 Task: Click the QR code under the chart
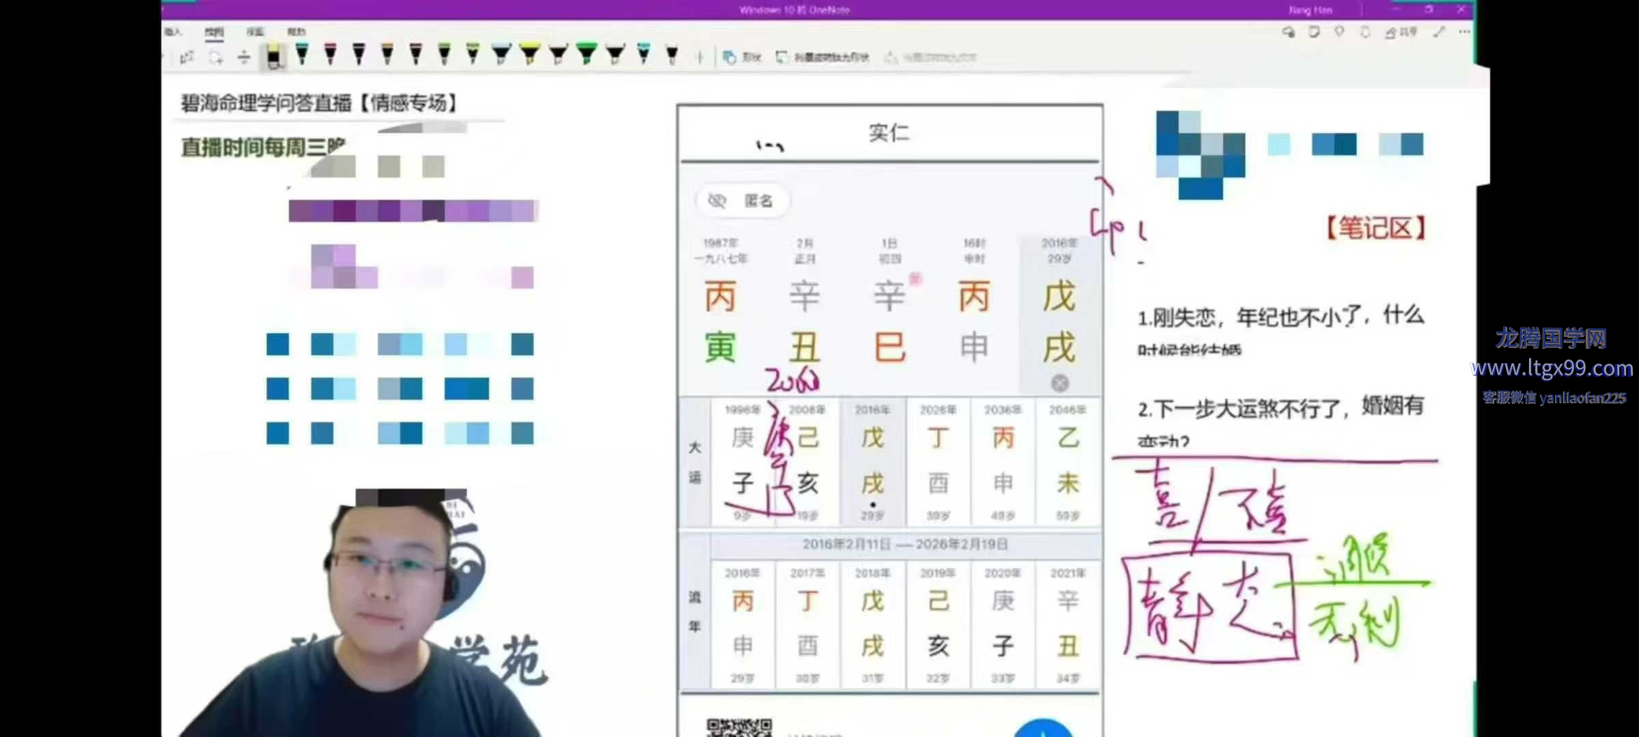740,727
